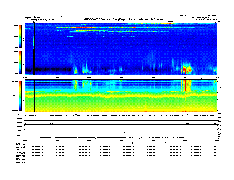Select the RAD2 color scale bar
The image size is (234, 180).
click(x=20, y=36)
